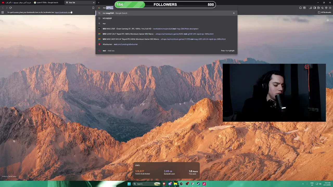Open the MSI MAG 256F workstation.ma suggestion
Image resolution: width=333 pixels, height=187 pixels.
tap(166, 29)
